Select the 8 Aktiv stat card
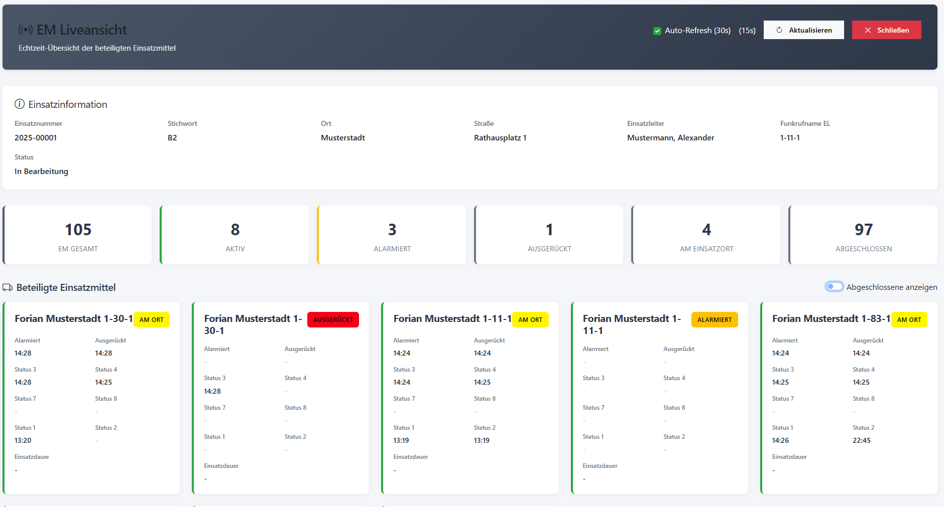This screenshot has width=944, height=507. 235,235
